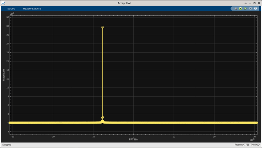The height and width of the screenshot is (148, 262).
Task: Close the Array Plot window
Action: tap(259, 3)
